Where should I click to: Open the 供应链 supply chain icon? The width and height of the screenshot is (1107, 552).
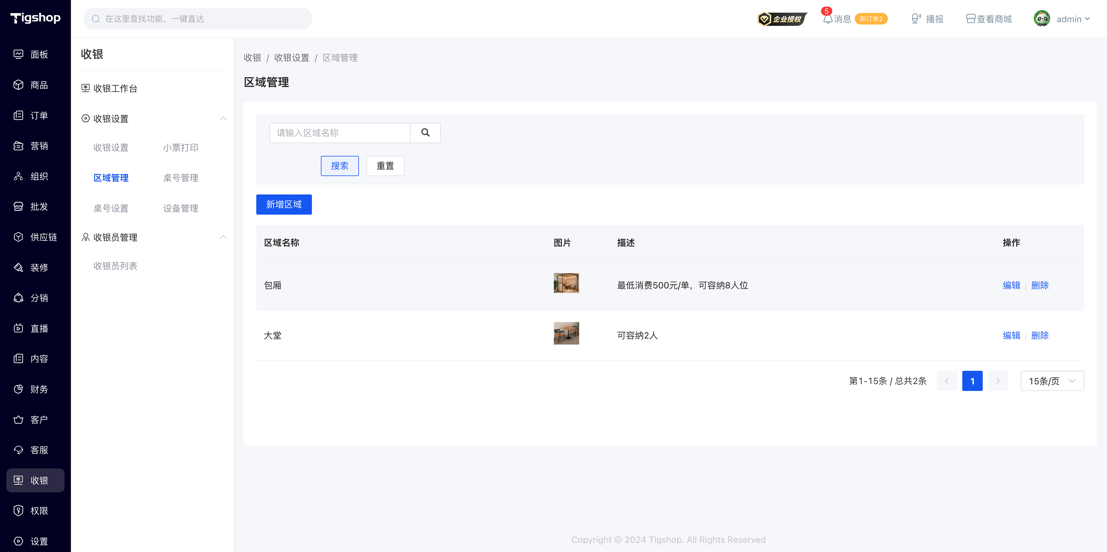pos(18,237)
